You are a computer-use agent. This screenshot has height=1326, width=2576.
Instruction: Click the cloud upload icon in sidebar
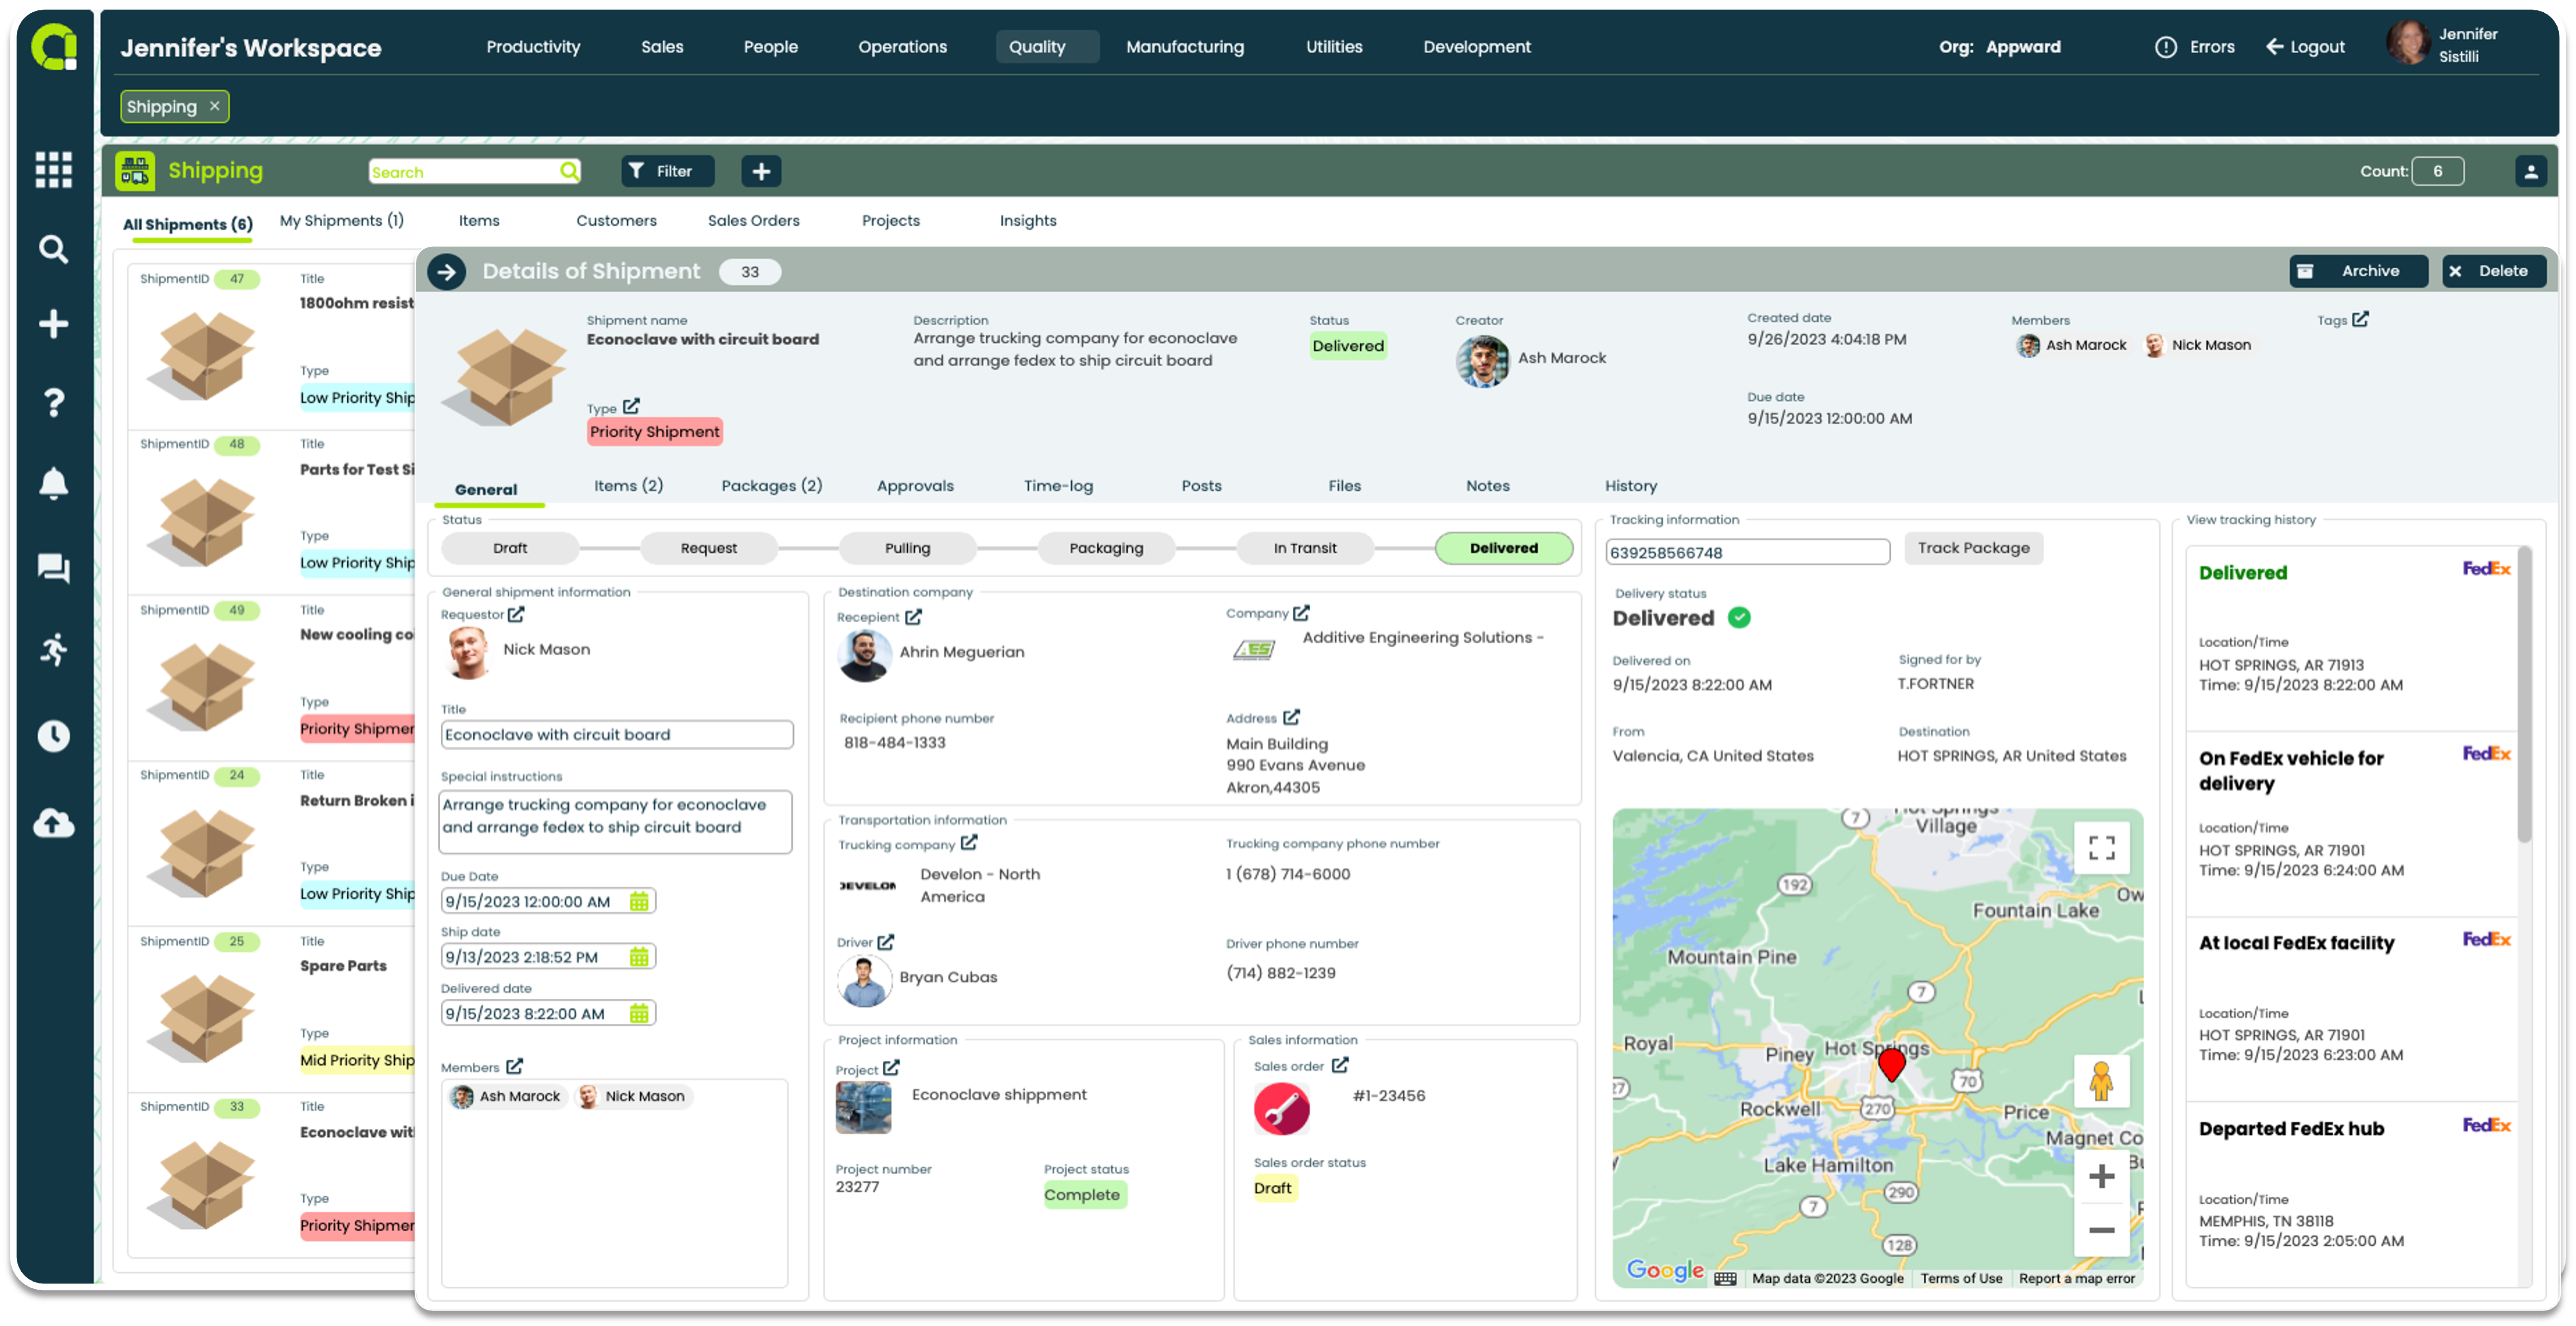[x=53, y=823]
